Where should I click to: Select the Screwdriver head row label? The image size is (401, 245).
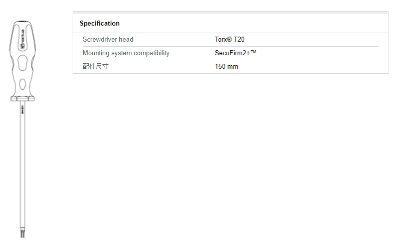[x=108, y=39]
